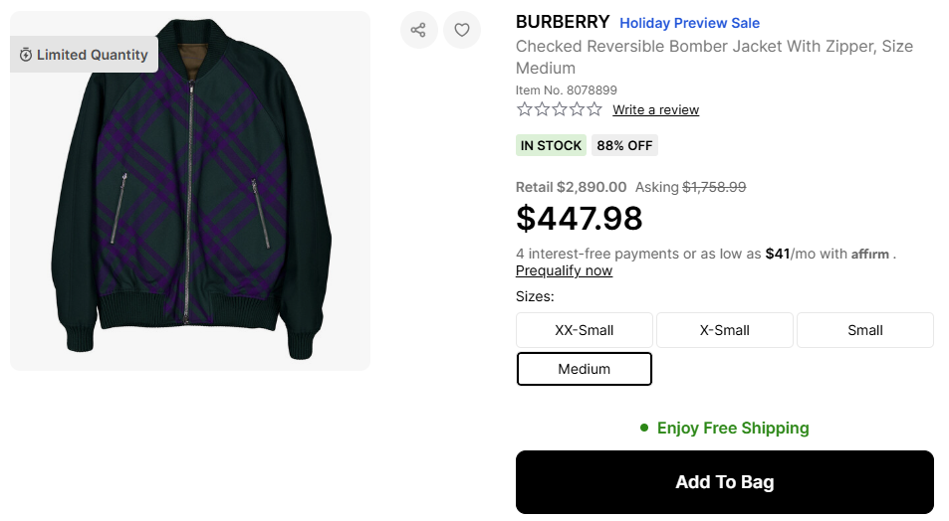Click the Prequalify now link

pos(564,270)
